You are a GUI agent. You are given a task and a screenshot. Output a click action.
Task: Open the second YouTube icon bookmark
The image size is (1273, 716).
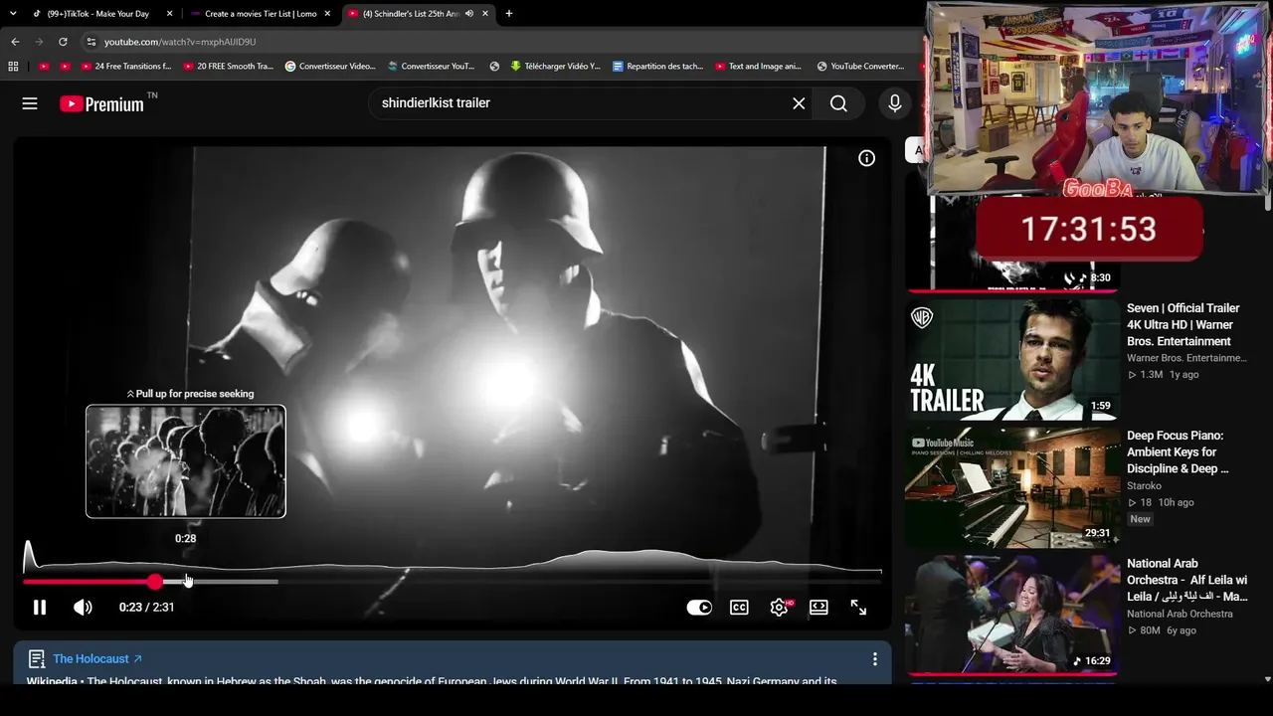pos(65,67)
